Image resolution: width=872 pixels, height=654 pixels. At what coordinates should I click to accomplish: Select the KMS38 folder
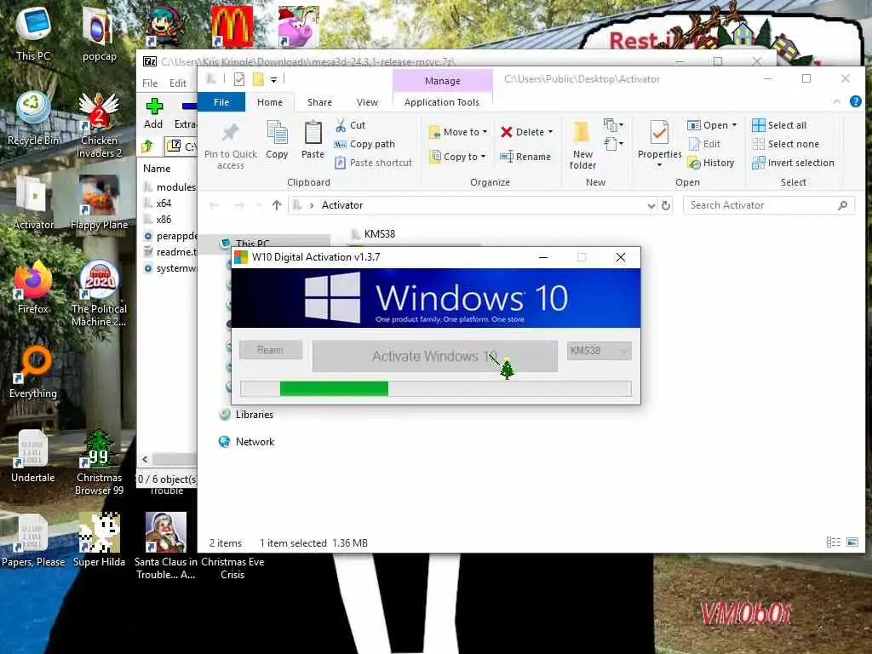tap(373, 234)
